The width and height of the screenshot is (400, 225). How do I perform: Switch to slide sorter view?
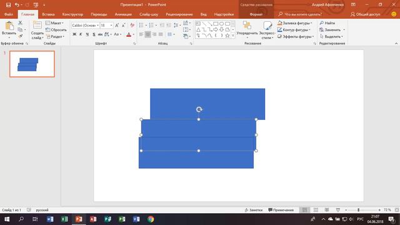[316, 210]
